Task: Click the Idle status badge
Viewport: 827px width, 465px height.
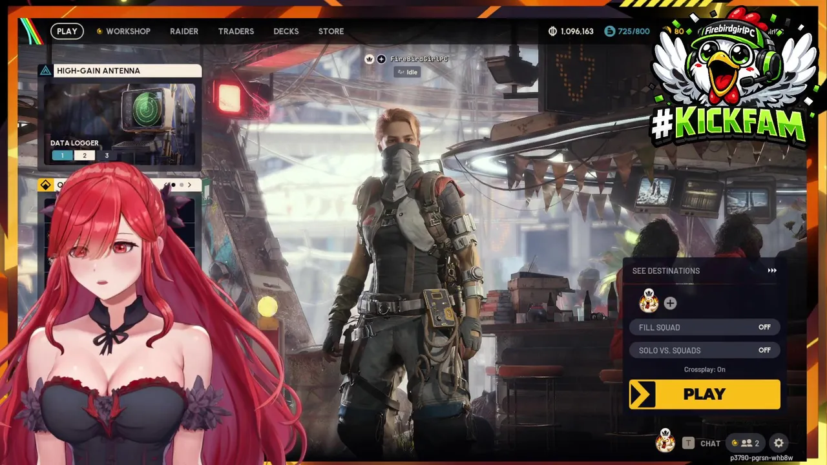Action: (408, 72)
